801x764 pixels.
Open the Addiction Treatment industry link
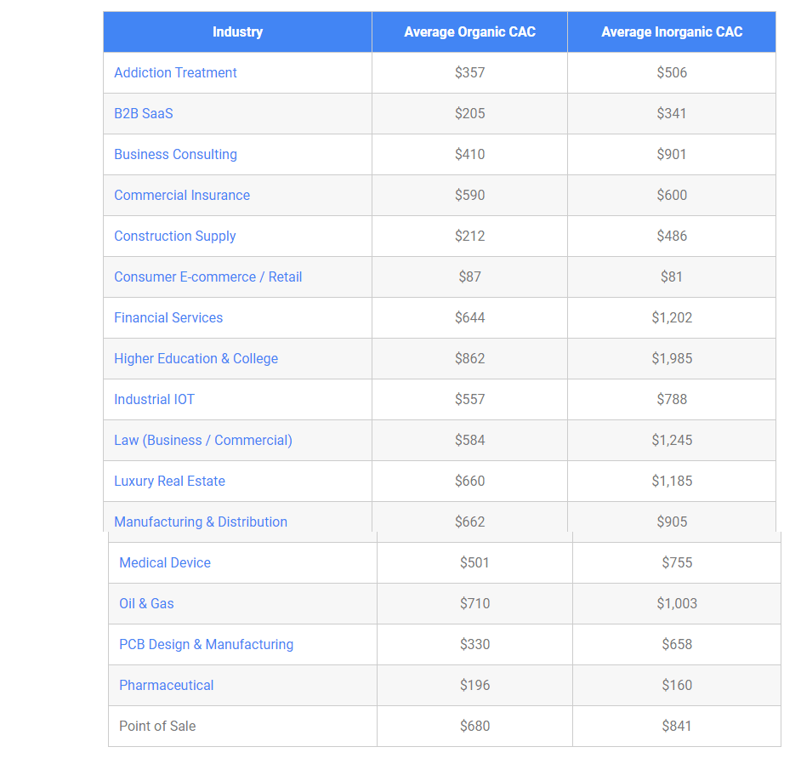pyautogui.click(x=175, y=73)
